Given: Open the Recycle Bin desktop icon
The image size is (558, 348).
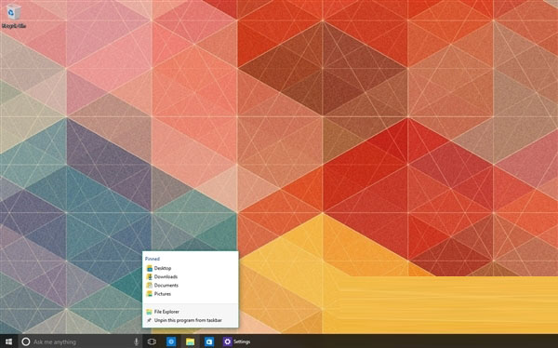Looking at the screenshot, I should (14, 16).
